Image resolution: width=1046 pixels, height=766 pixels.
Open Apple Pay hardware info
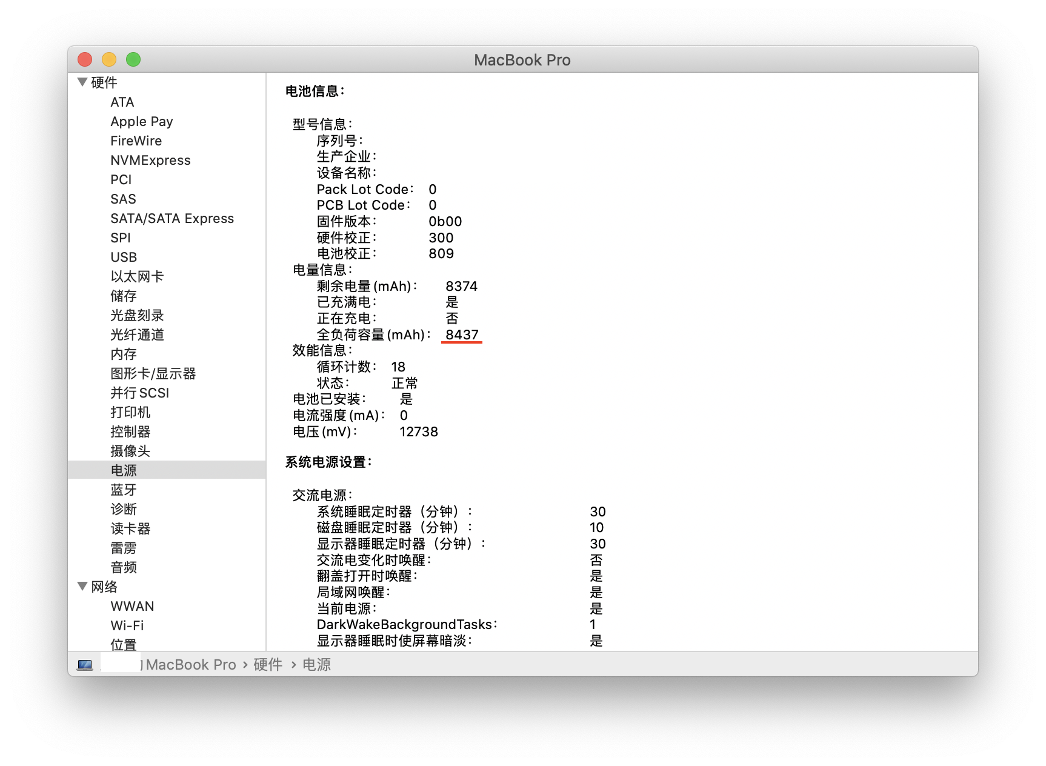[141, 122]
